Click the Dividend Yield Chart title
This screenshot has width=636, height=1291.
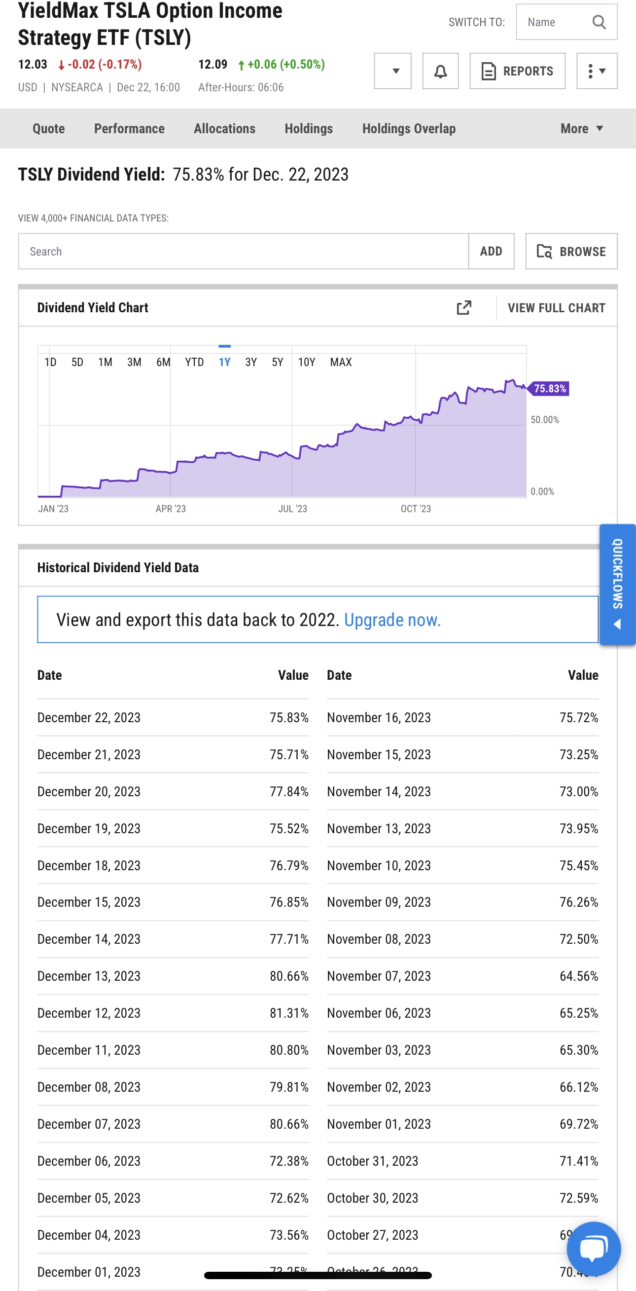tap(93, 308)
